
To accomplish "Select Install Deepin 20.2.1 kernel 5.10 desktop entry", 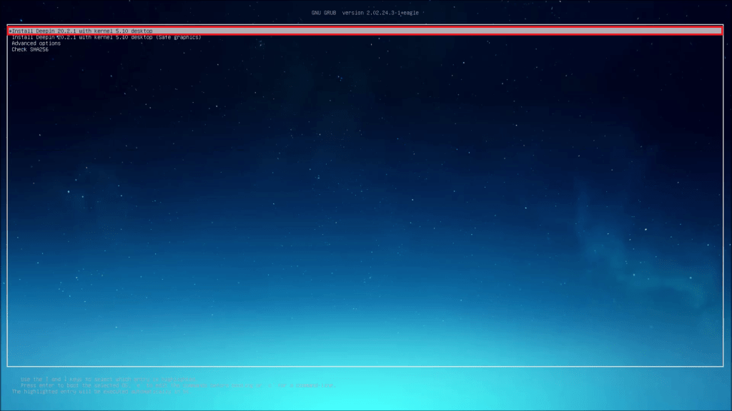I will 365,31.
